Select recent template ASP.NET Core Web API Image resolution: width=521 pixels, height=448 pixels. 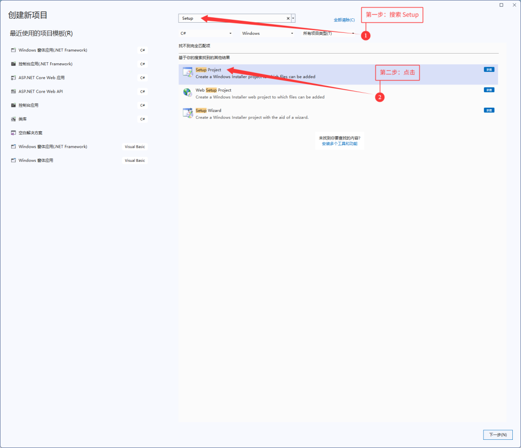pos(79,91)
